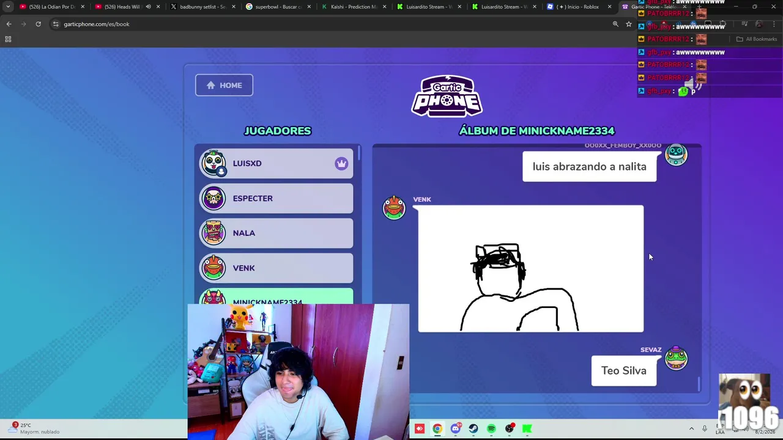This screenshot has height=440, width=783.
Task: Open All Bookmarks folder
Action: 757,39
